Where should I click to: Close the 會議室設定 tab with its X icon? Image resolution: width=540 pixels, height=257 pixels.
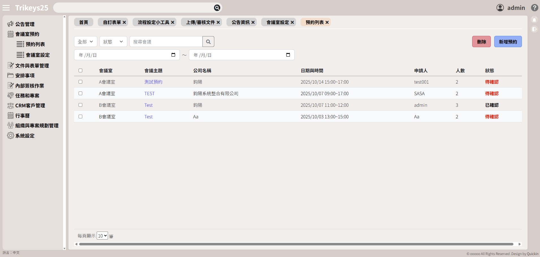click(292, 22)
